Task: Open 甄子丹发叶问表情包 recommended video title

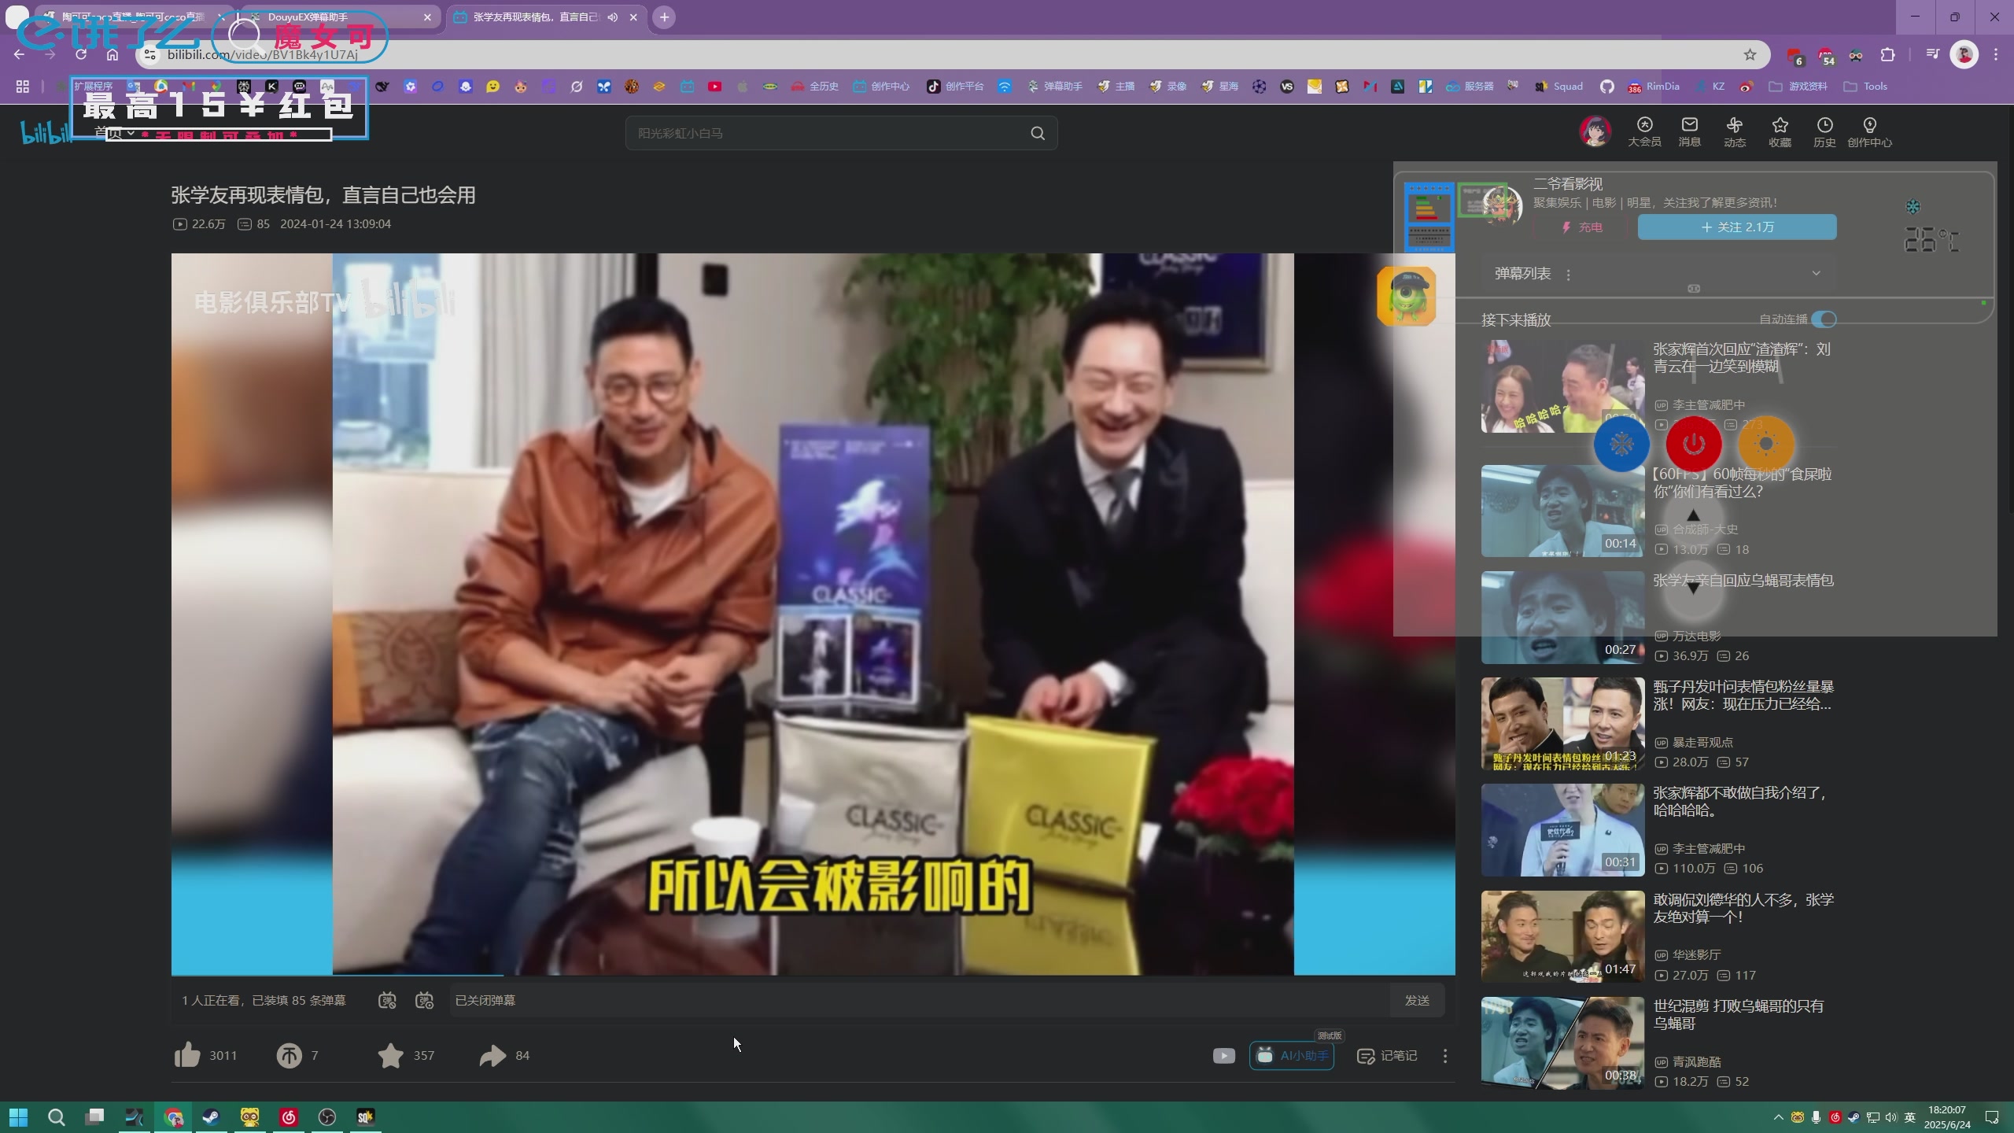Action: coord(1743,696)
